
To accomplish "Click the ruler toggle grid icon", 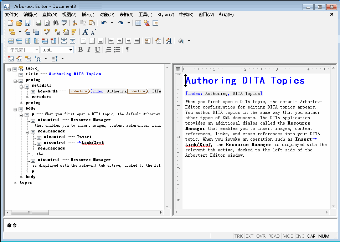I will click(x=178, y=69).
